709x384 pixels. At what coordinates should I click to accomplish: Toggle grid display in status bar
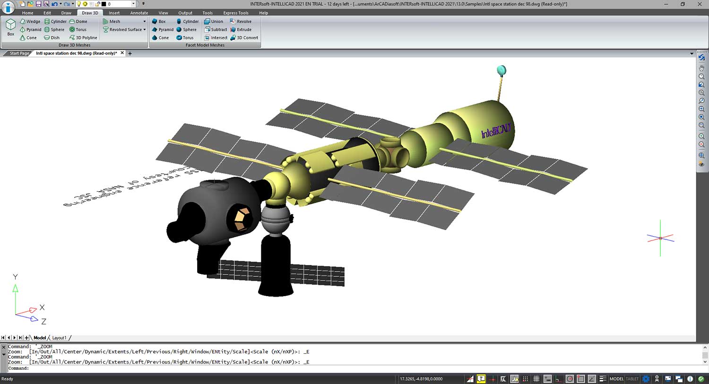click(536, 379)
